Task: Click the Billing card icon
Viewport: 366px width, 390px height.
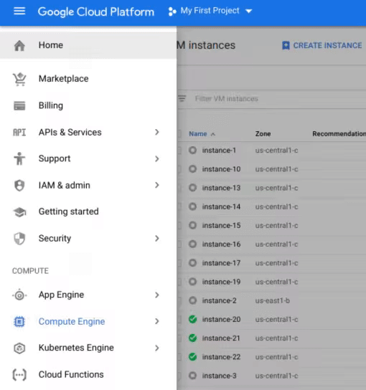Action: coord(19,105)
